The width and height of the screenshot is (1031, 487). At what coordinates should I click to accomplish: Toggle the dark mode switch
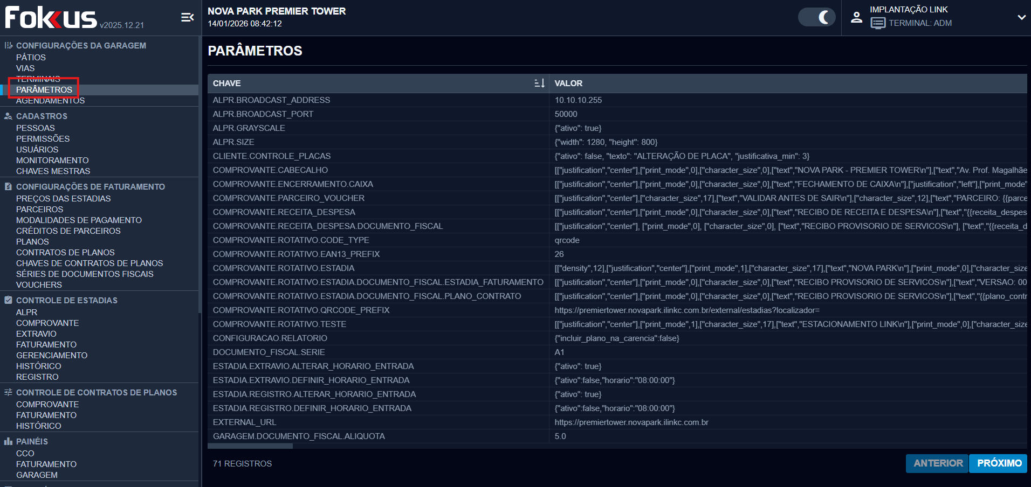pos(816,17)
